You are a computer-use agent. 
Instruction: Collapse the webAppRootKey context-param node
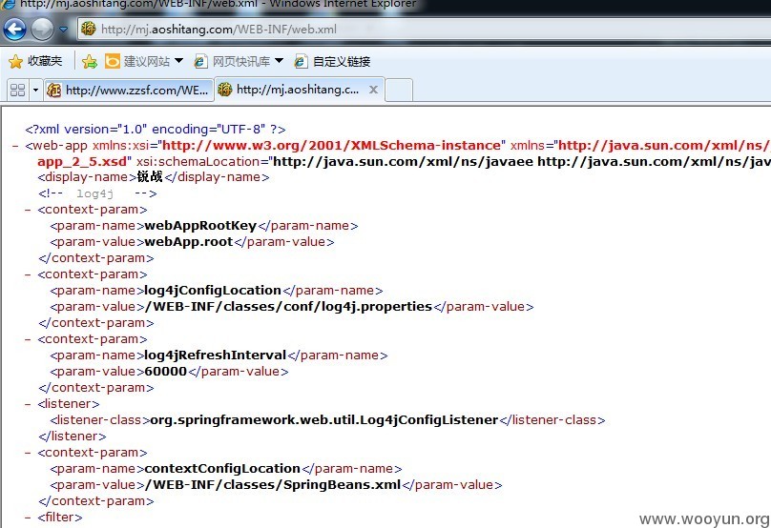[x=28, y=210]
